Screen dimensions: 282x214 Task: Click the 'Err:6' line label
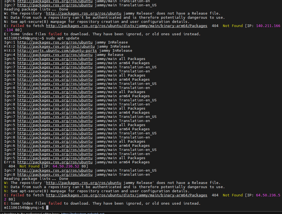(10, 162)
